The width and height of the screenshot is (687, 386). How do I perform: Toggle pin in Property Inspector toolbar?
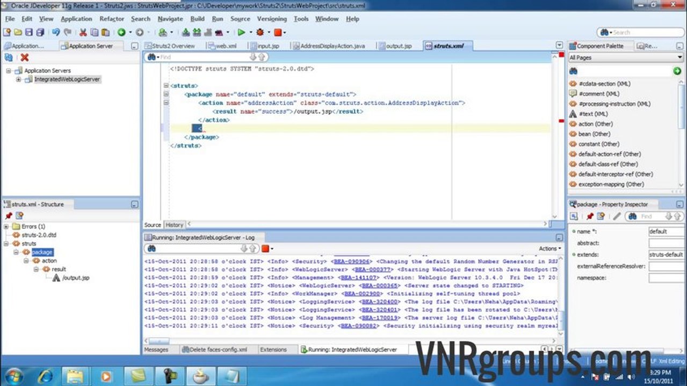click(x=590, y=216)
